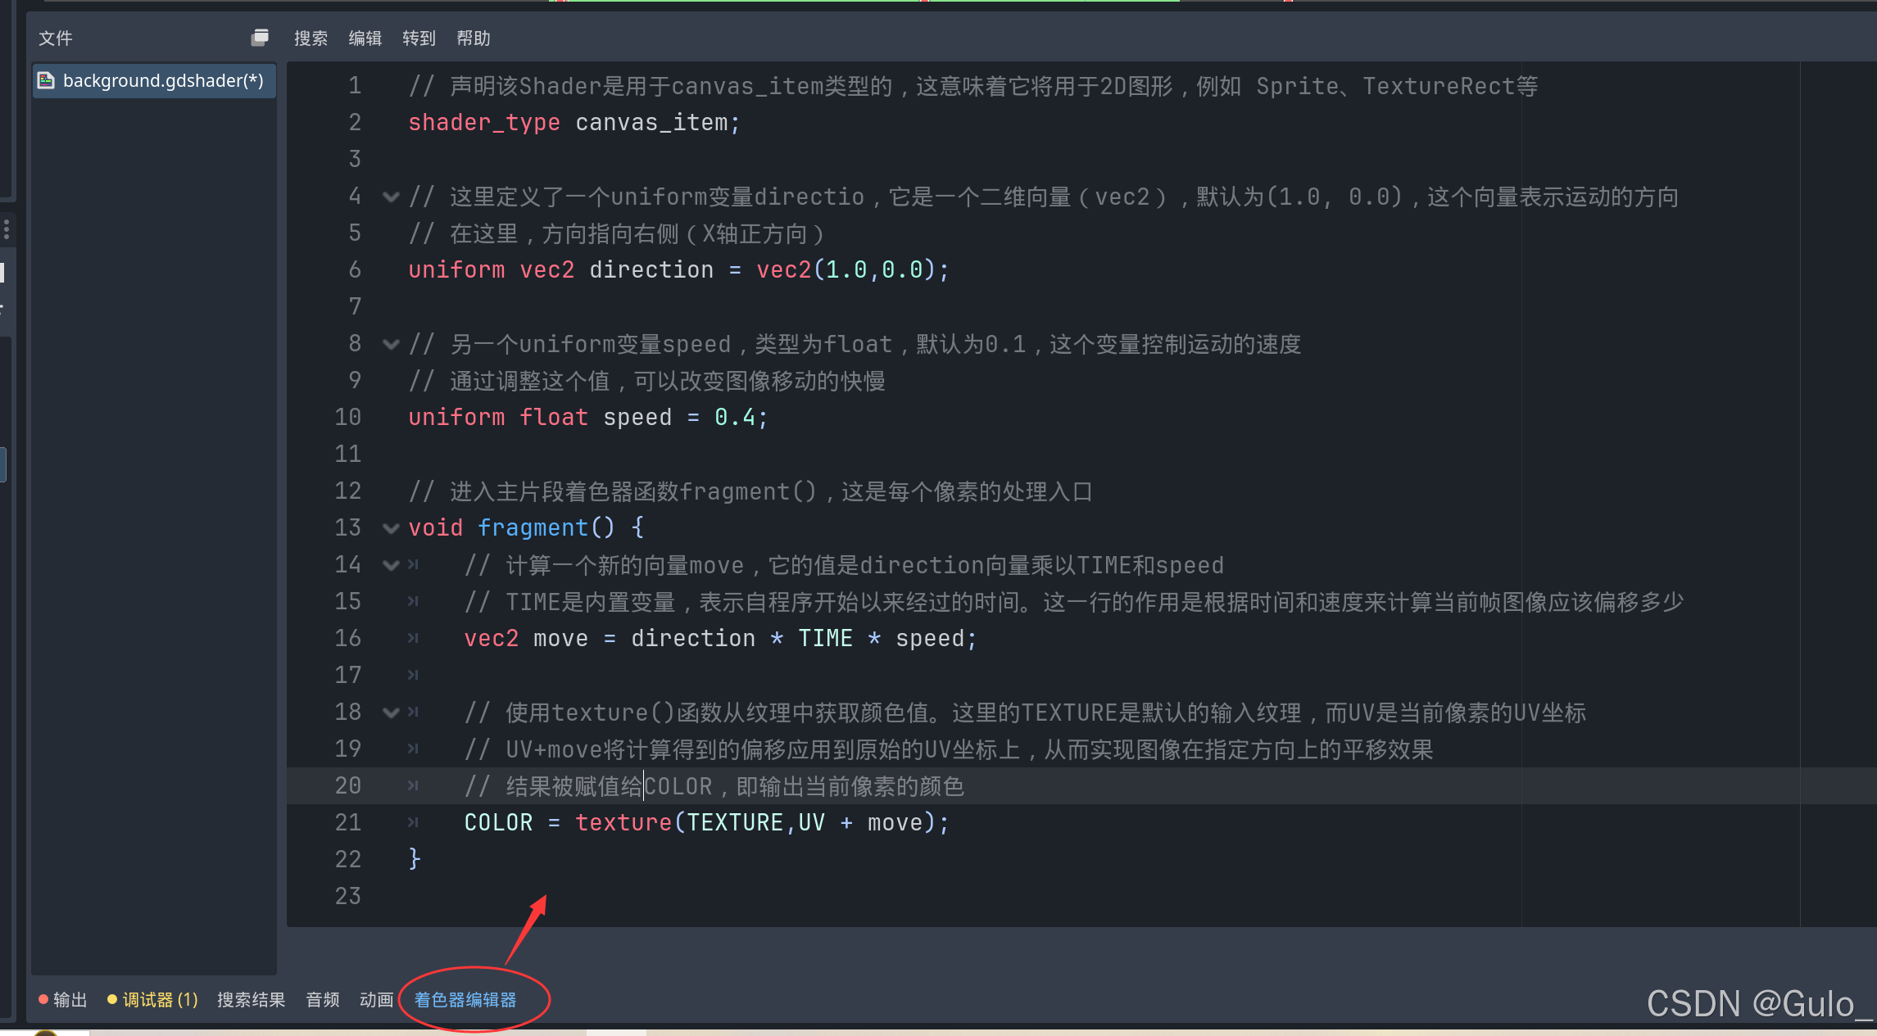Click the yellow status dot beside 调试器
This screenshot has height=1036, width=1877.
112,999
